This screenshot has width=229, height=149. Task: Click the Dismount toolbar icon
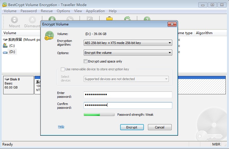point(32,20)
